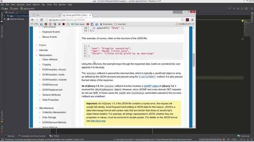Open PhpStorm Edit menu
The width and height of the screenshot is (254, 142).
(x=8, y=5)
